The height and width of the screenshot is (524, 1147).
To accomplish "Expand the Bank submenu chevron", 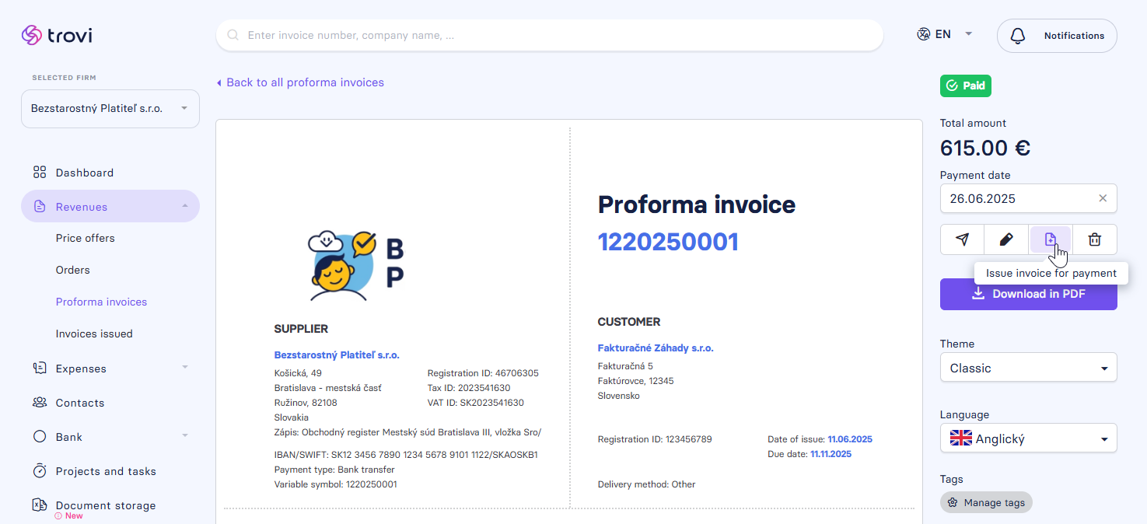I will coord(185,435).
